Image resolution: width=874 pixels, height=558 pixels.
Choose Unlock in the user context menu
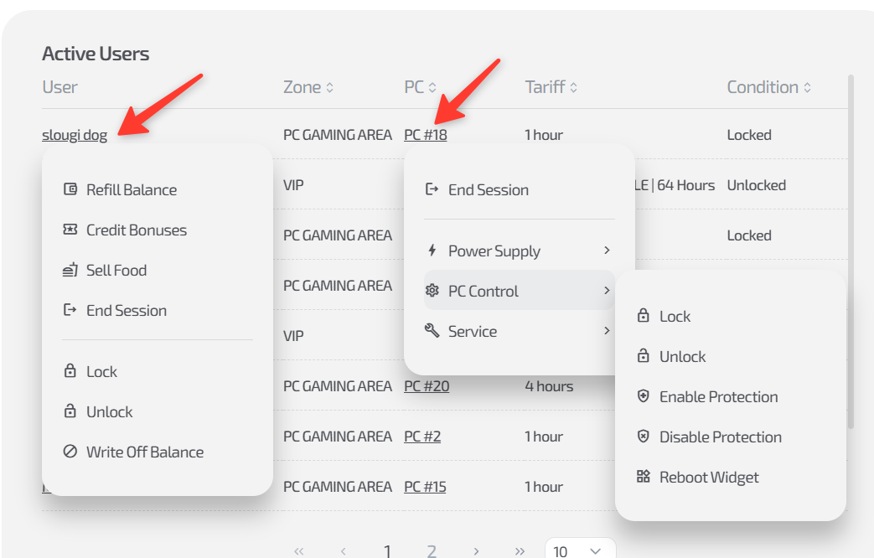(x=109, y=411)
